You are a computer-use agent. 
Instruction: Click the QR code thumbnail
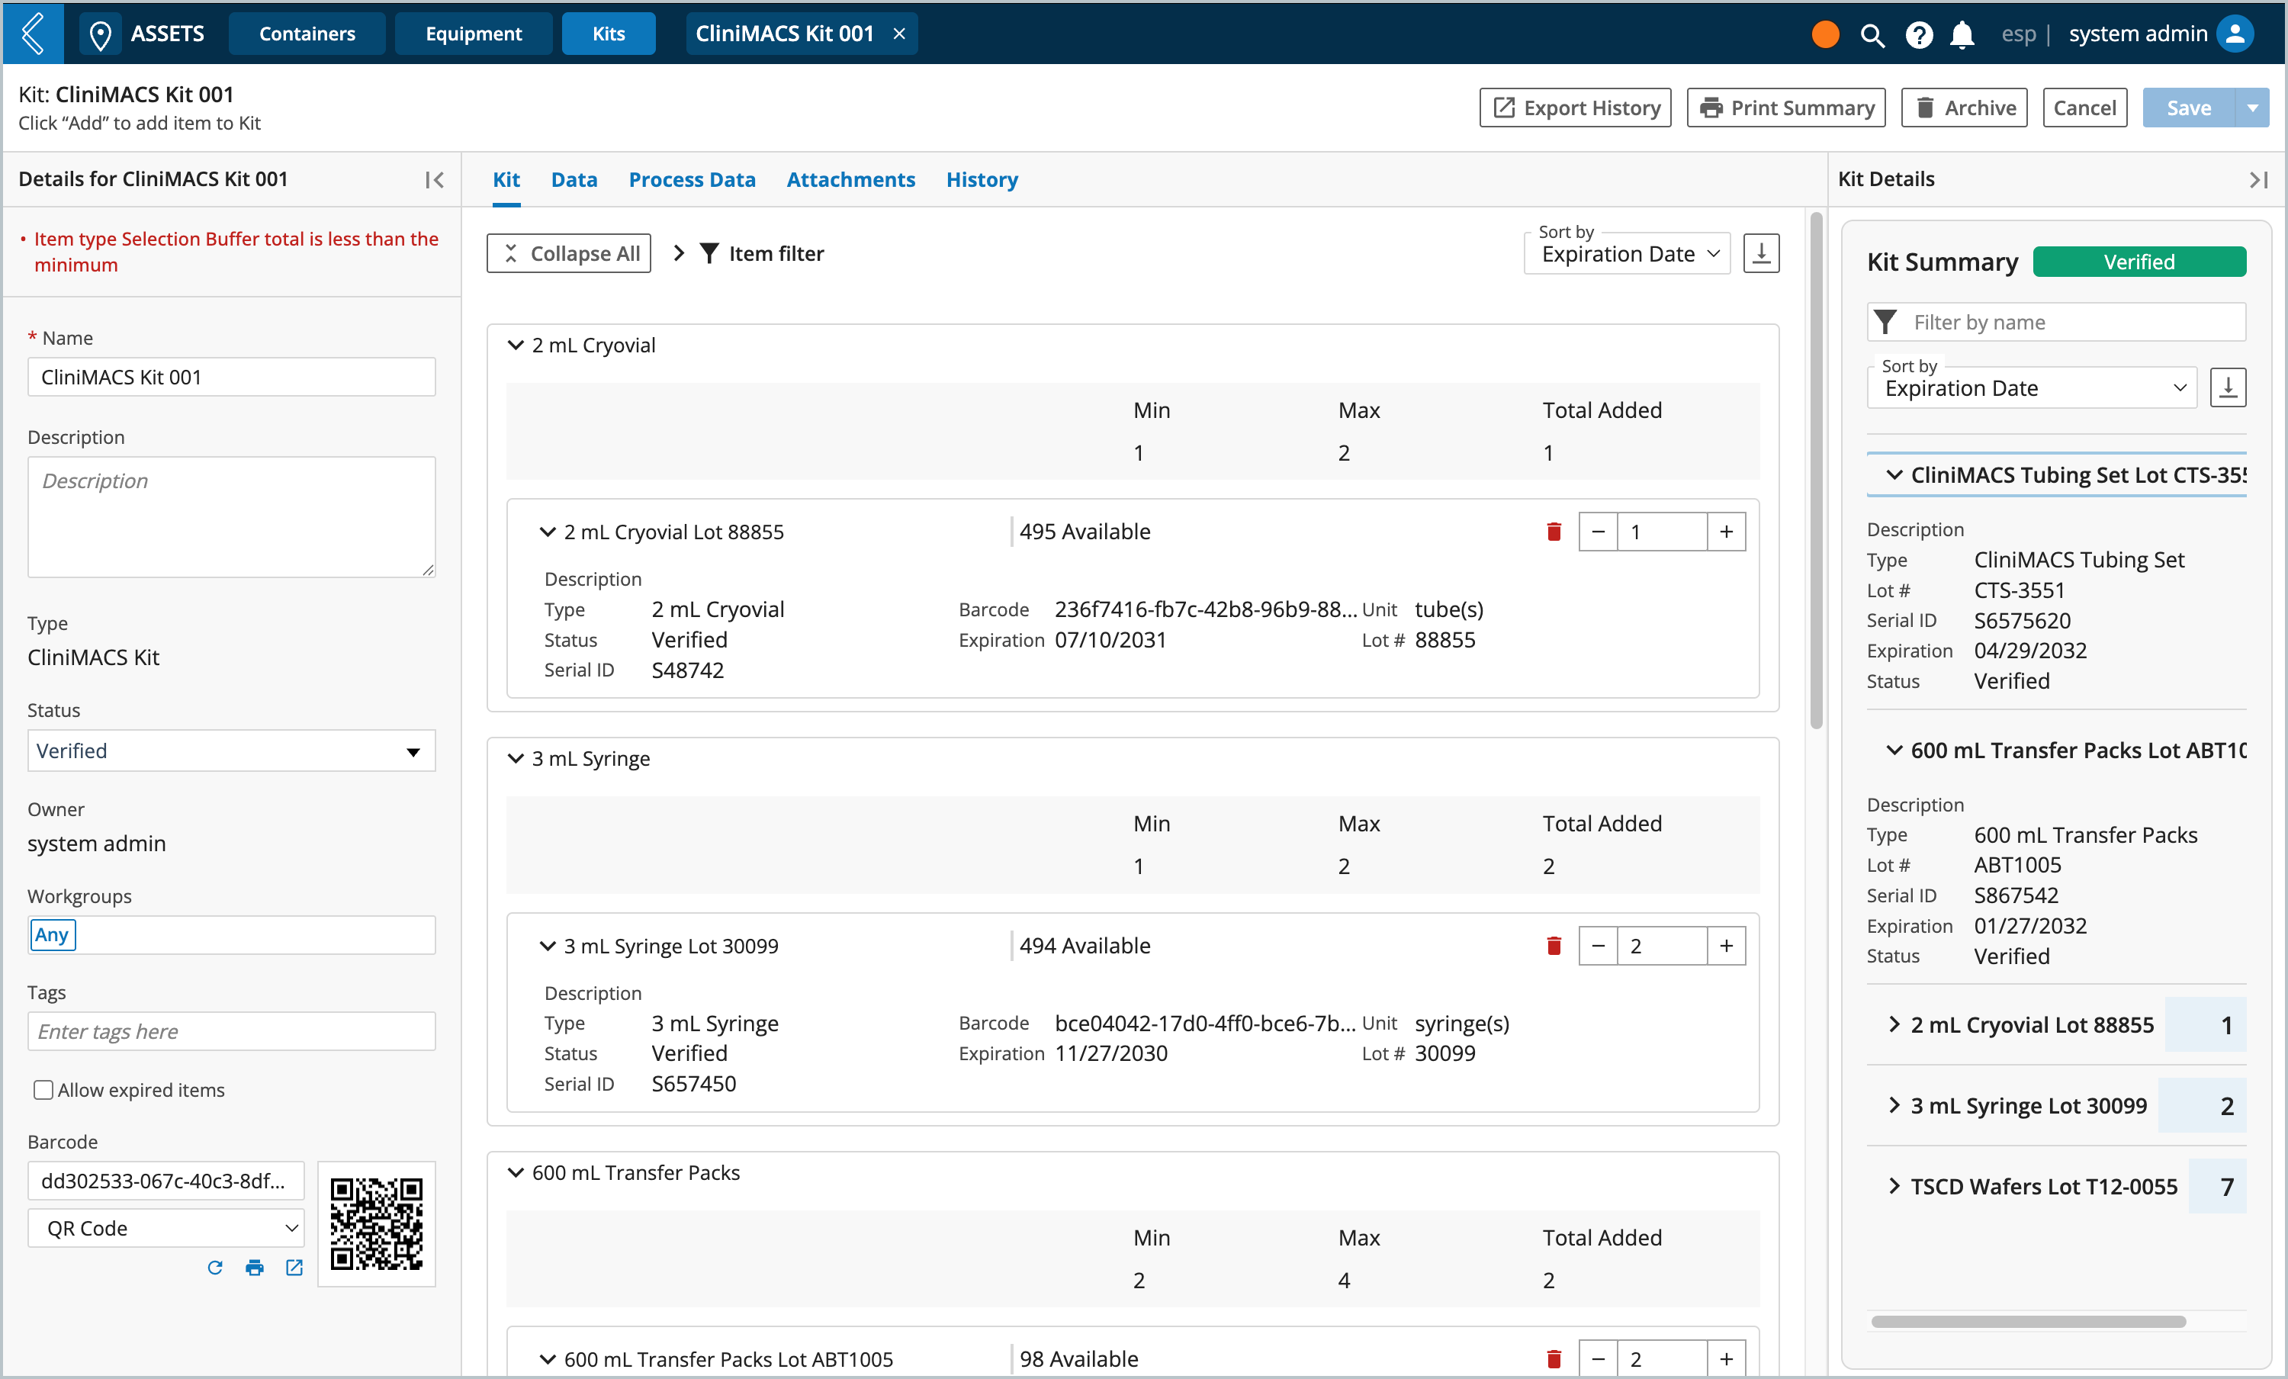[376, 1224]
